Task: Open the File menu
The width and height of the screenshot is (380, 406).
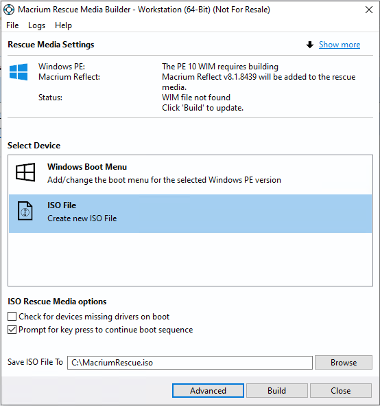Action: (12, 25)
